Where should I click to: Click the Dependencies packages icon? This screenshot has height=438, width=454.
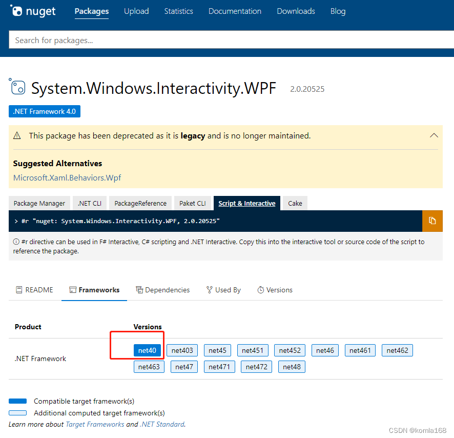click(139, 290)
